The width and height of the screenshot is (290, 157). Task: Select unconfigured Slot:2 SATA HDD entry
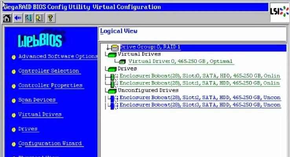point(200,97)
